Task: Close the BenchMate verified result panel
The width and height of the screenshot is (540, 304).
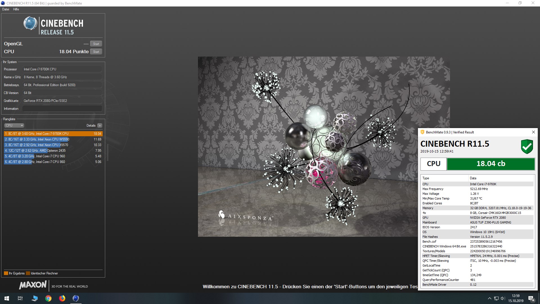Action: (x=533, y=132)
